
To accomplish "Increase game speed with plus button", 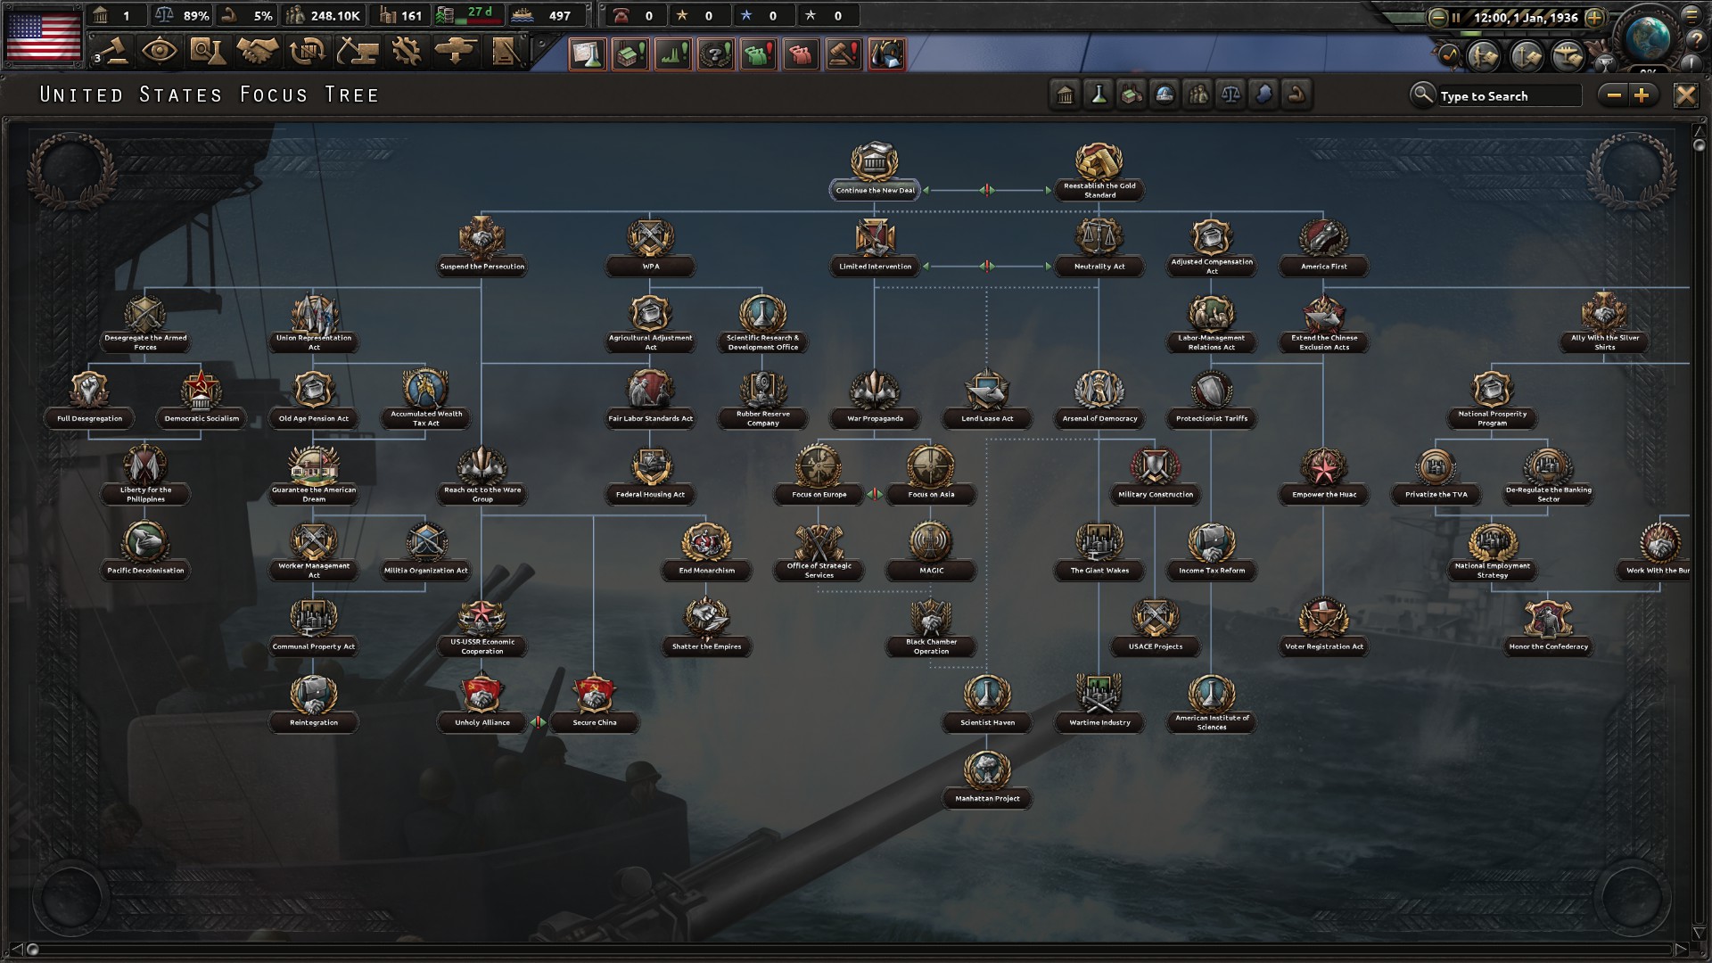I will coord(1595,17).
